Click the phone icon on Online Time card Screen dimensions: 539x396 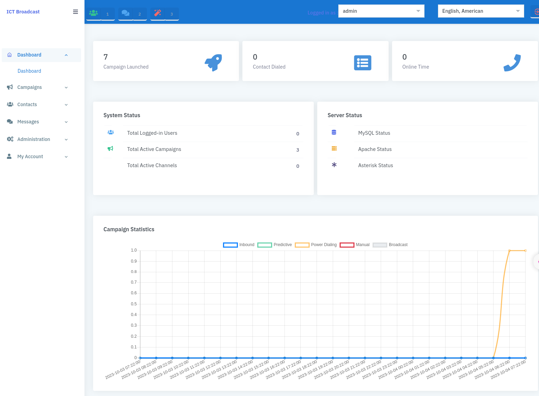(x=512, y=63)
